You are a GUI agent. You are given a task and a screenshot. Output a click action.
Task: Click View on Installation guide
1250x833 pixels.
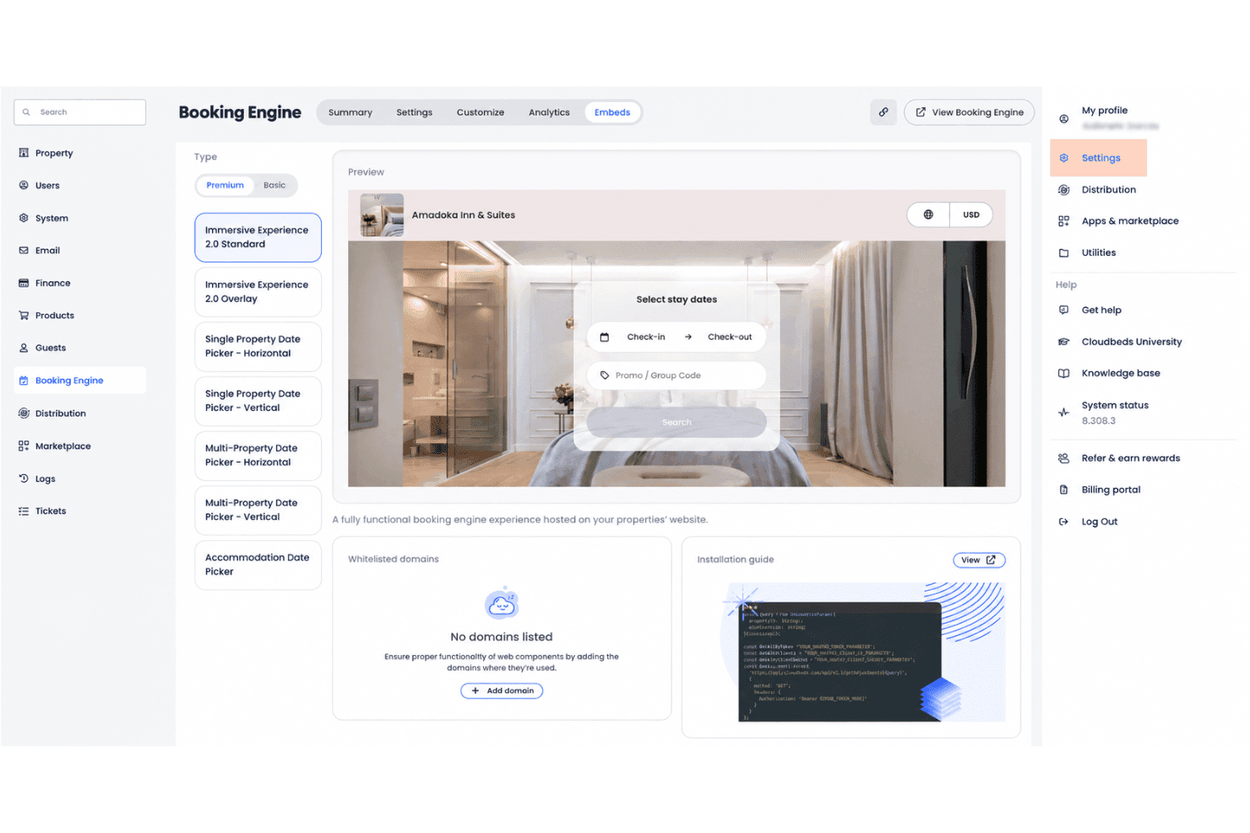click(x=979, y=560)
